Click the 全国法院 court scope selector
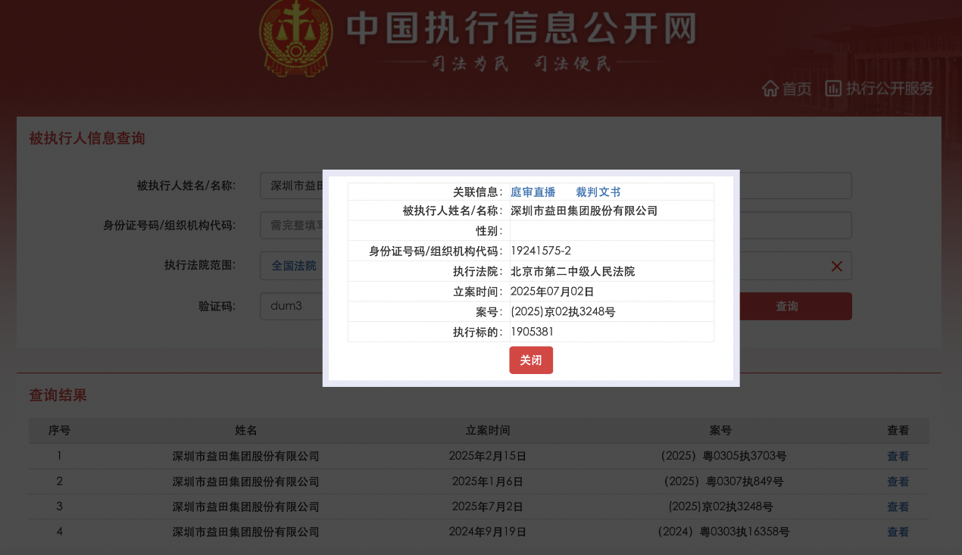 [294, 266]
